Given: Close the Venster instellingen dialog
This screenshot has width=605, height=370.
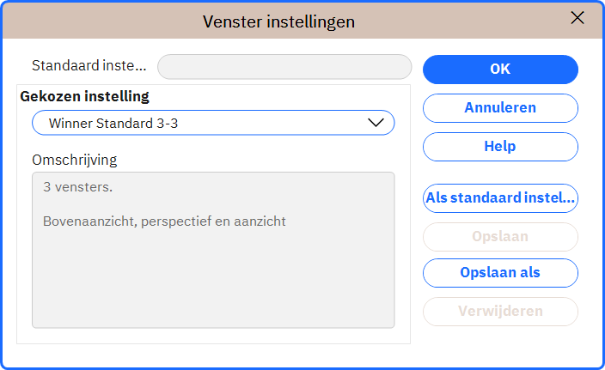Looking at the screenshot, I should pyautogui.click(x=577, y=18).
